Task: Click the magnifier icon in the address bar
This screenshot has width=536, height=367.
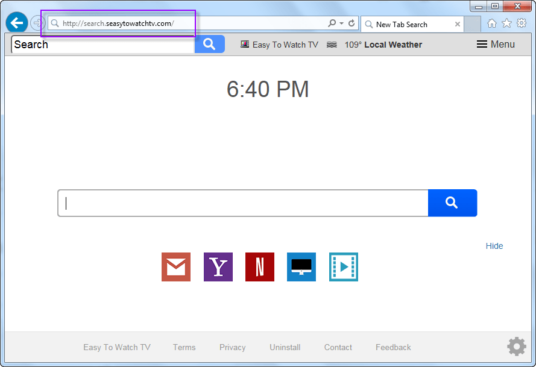Action: click(55, 24)
